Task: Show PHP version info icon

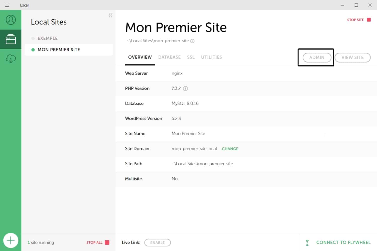Action: point(185,89)
